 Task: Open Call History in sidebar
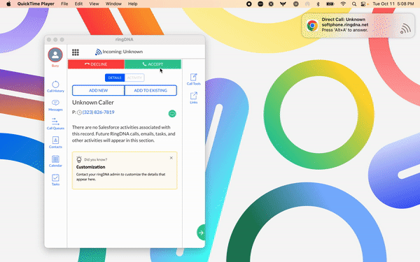[x=55, y=87]
